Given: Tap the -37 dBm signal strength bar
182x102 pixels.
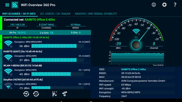Looking at the screenshot, I should pyautogui.click(x=58, y=60).
